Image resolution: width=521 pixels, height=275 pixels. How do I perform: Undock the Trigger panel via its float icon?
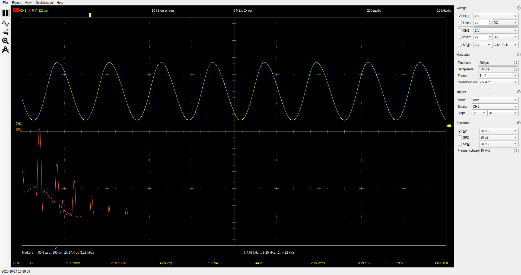[x=519, y=92]
